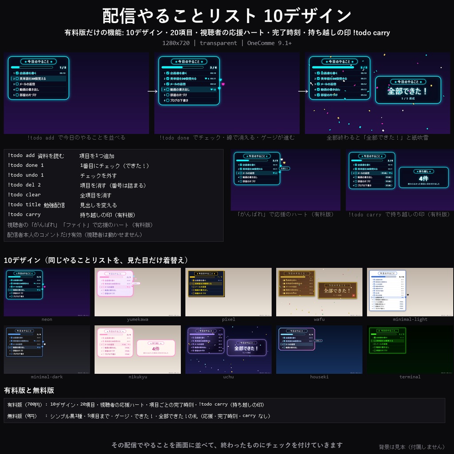Select the '!todo carry' command in the command list
The height and width of the screenshot is (454, 454).
click(x=24, y=215)
